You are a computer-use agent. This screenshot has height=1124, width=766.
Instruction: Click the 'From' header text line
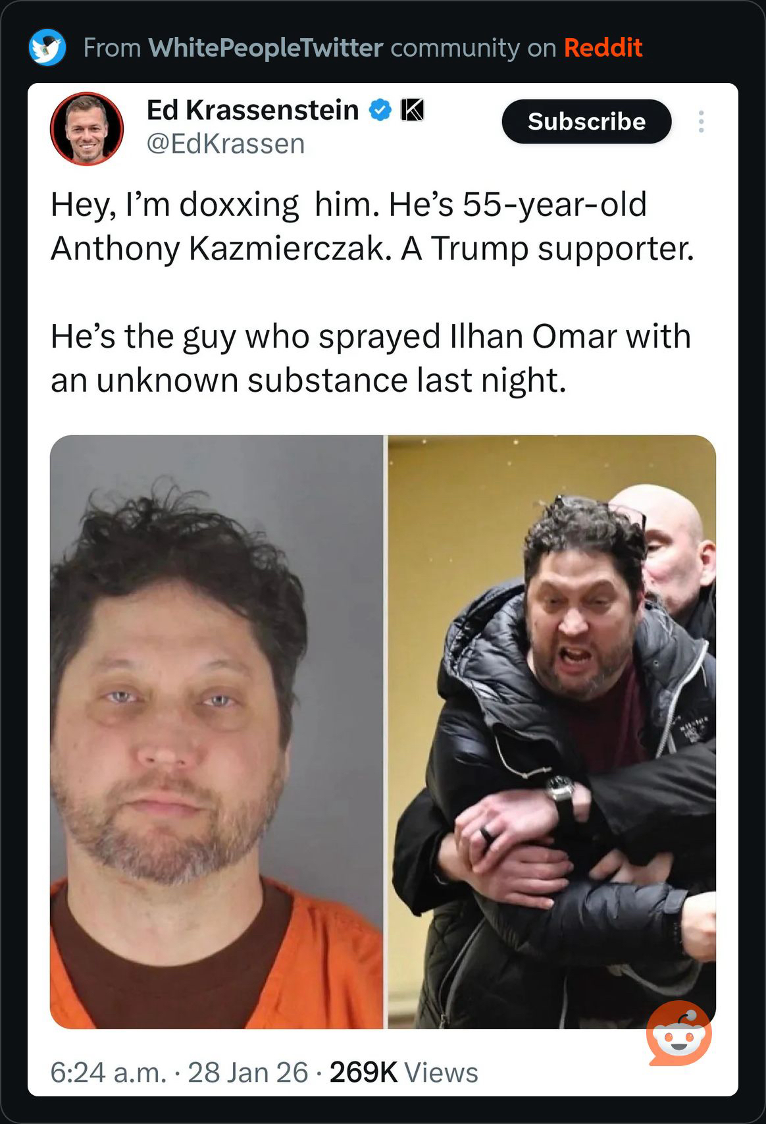pyautogui.click(x=363, y=47)
